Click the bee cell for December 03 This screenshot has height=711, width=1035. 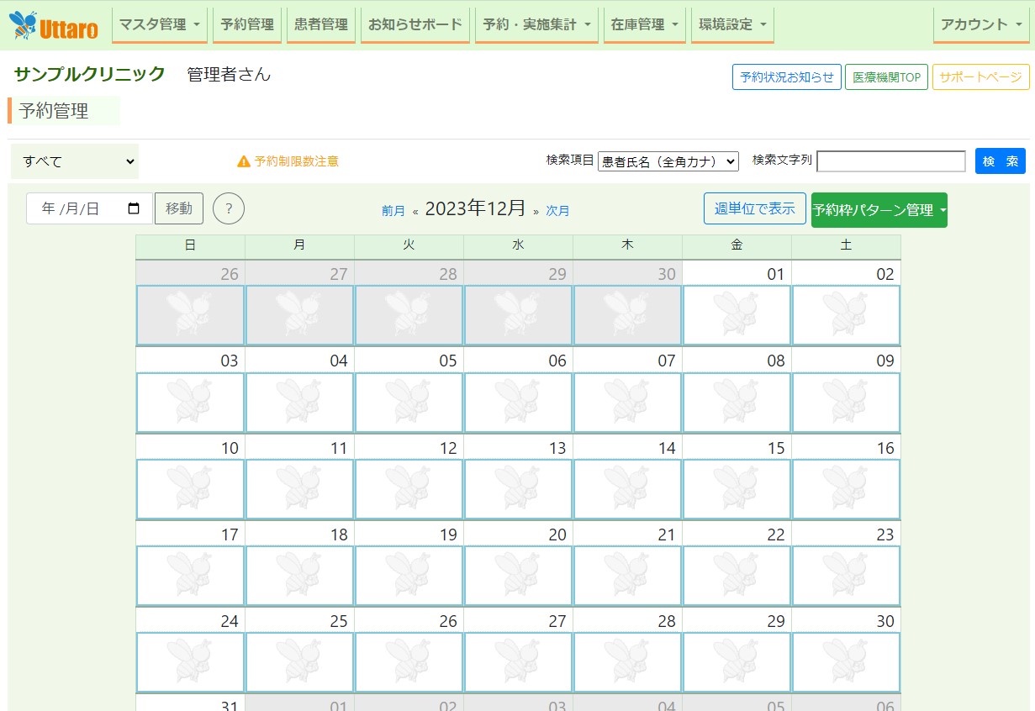click(190, 403)
